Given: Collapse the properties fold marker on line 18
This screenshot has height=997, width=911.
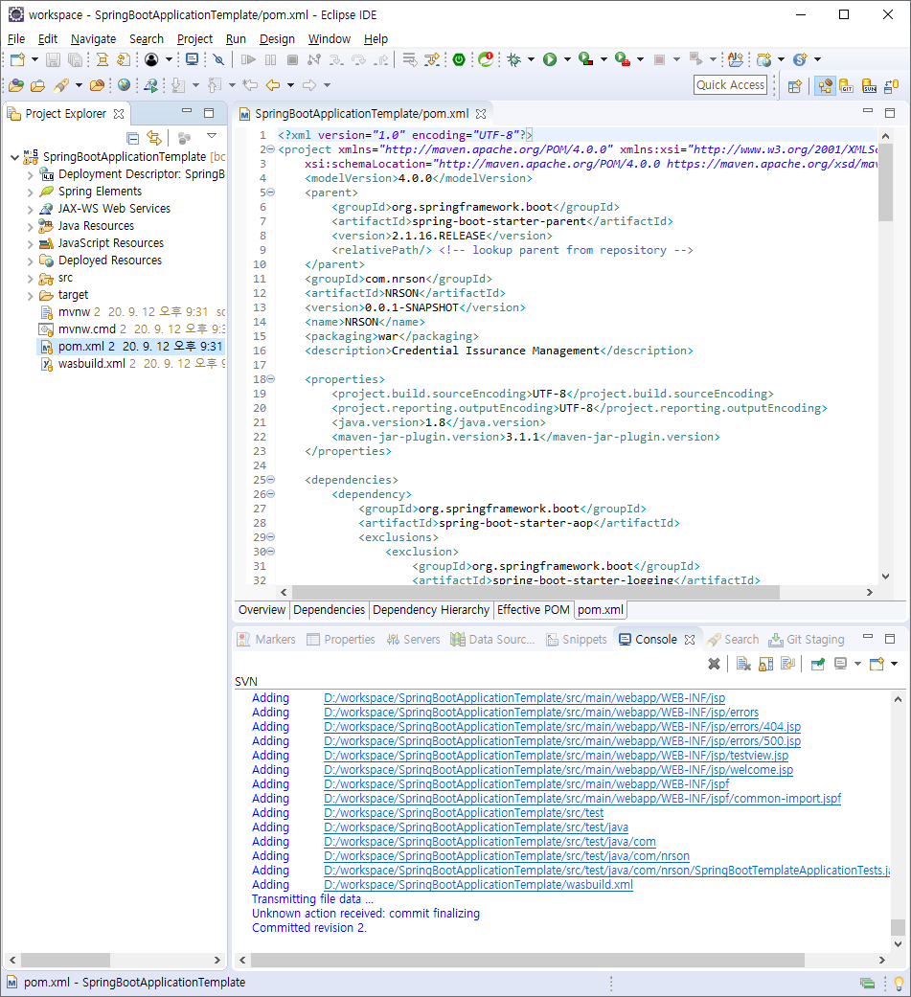Looking at the screenshot, I should tap(271, 379).
